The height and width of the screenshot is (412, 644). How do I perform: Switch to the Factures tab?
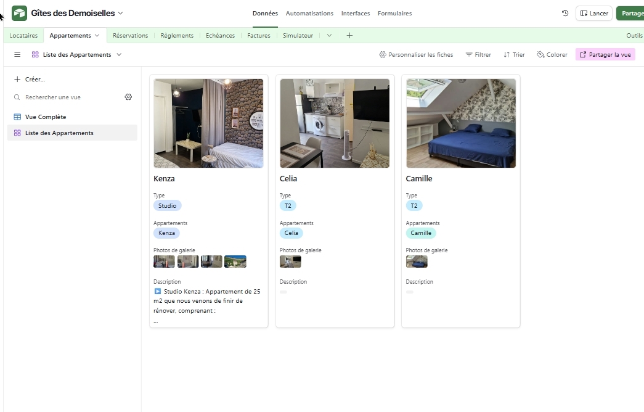[259, 36]
